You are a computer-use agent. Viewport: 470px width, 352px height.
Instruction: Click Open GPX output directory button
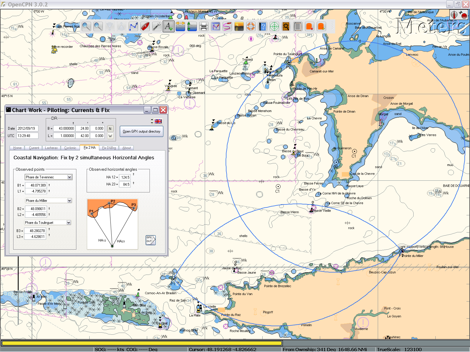point(141,131)
